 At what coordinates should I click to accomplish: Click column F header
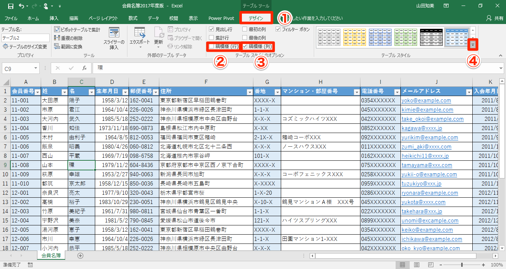pyautogui.click(x=206, y=82)
